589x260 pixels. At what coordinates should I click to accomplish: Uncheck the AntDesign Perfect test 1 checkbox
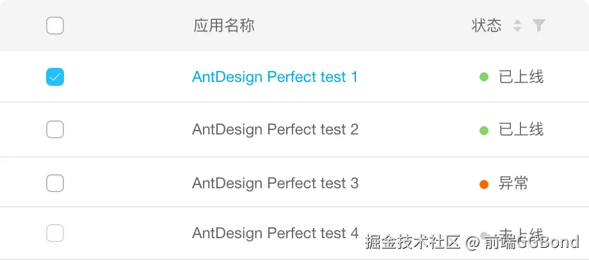[55, 77]
